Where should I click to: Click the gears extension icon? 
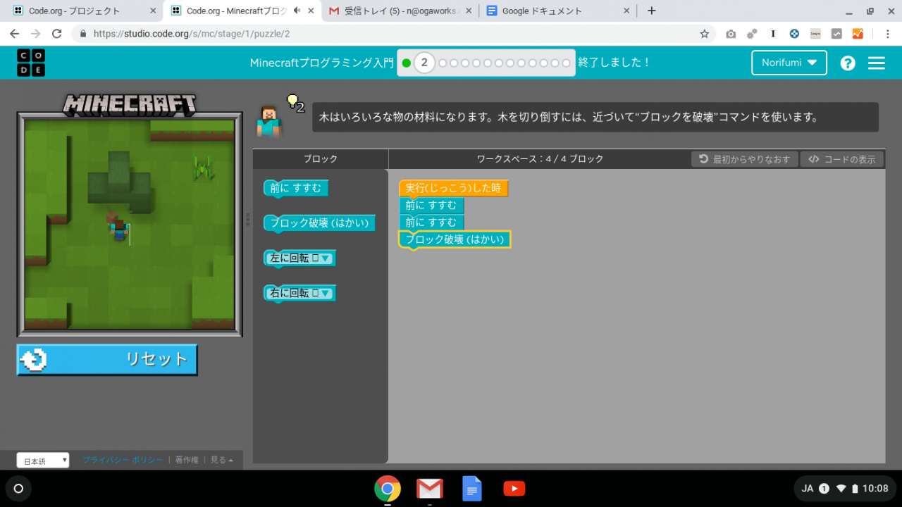coord(752,34)
